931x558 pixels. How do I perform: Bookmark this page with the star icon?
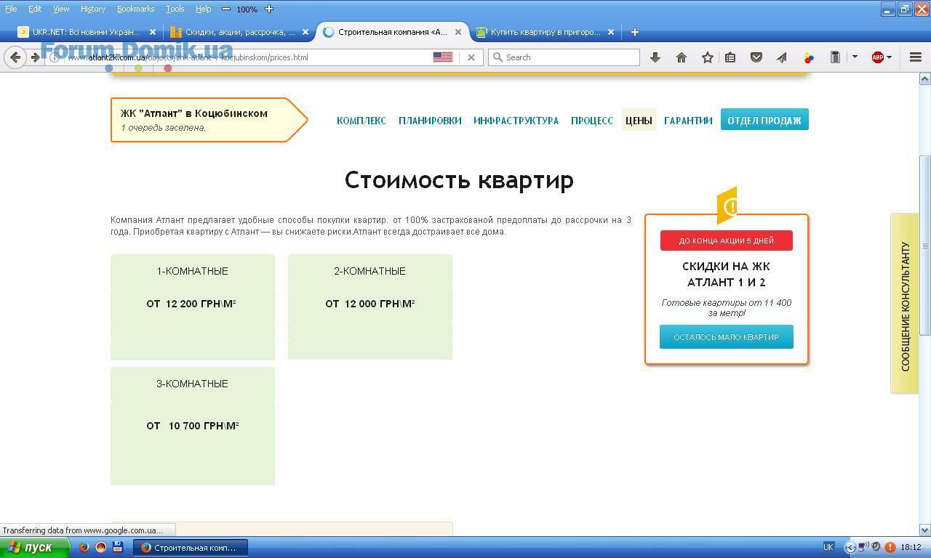pos(707,57)
